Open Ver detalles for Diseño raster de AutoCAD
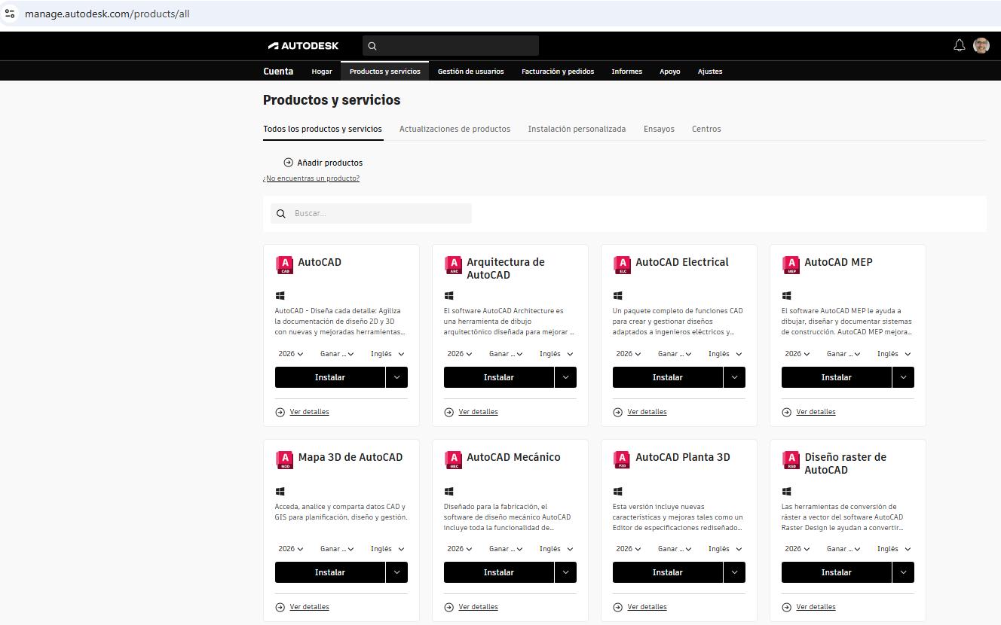This screenshot has width=1001, height=625. [x=816, y=607]
